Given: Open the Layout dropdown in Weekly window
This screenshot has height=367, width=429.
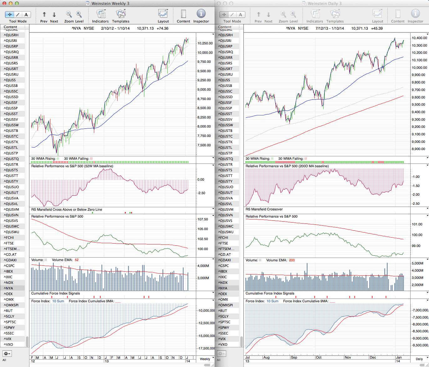Looking at the screenshot, I should point(163,14).
